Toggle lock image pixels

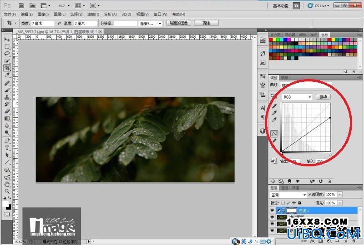[288, 203]
